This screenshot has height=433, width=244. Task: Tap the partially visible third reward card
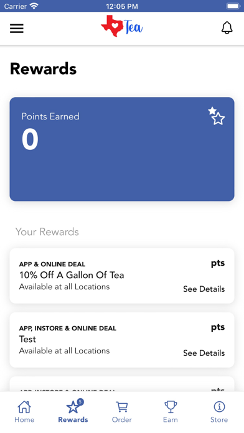click(122, 384)
